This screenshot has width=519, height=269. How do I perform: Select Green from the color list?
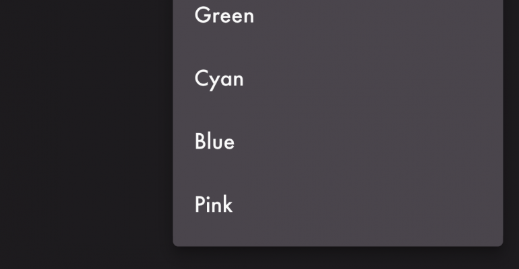pyautogui.click(x=338, y=15)
